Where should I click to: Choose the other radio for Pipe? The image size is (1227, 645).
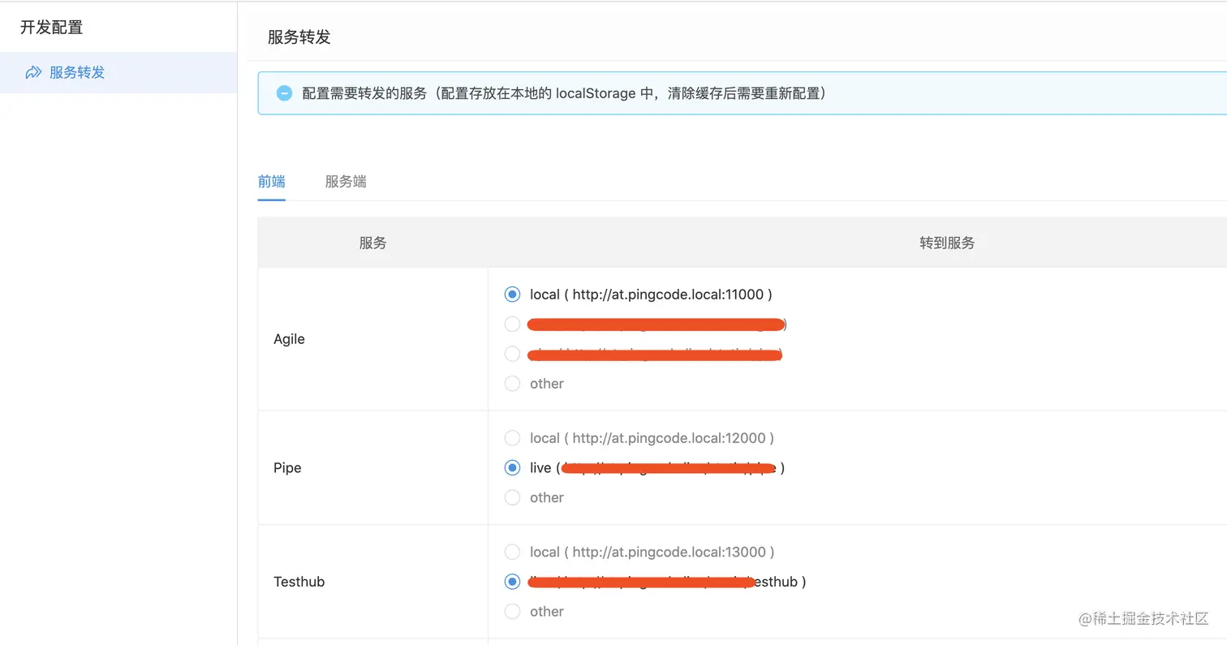pyautogui.click(x=512, y=497)
